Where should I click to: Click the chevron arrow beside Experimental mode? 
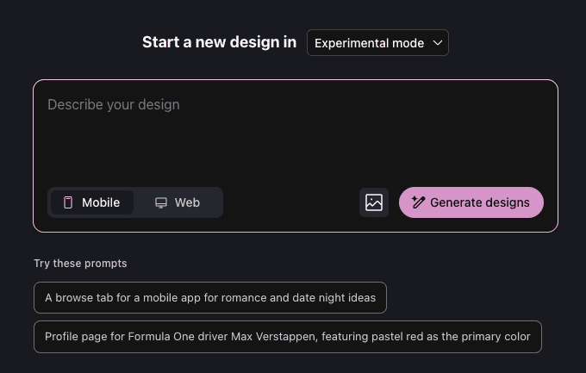coord(437,43)
